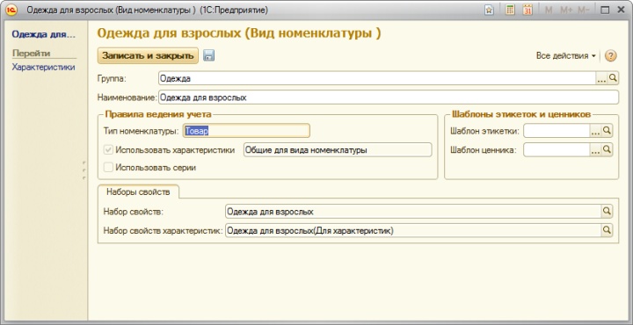The width and height of the screenshot is (633, 325).
Task: Click the save diskette icon
Action: 208,55
